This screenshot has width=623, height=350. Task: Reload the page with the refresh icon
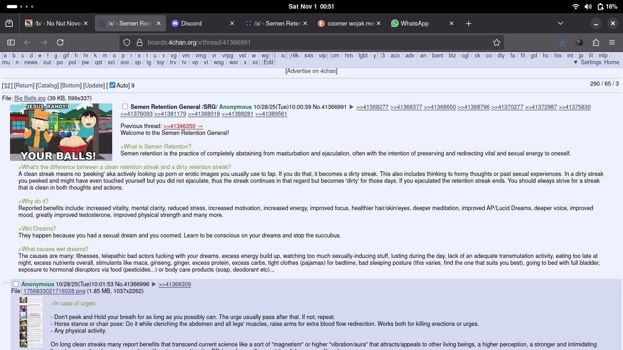[60, 42]
